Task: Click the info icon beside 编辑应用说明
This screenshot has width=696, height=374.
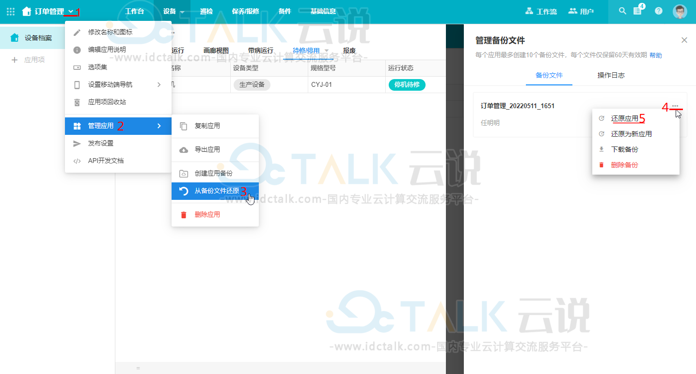Action: coord(77,49)
